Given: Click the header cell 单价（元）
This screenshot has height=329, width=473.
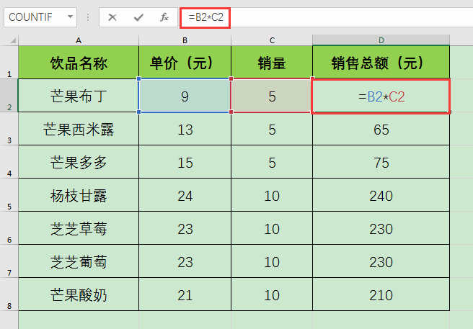Looking at the screenshot, I should (185, 63).
